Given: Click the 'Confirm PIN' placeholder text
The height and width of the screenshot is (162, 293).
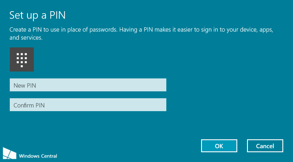Looking at the screenshot, I should (29, 105).
